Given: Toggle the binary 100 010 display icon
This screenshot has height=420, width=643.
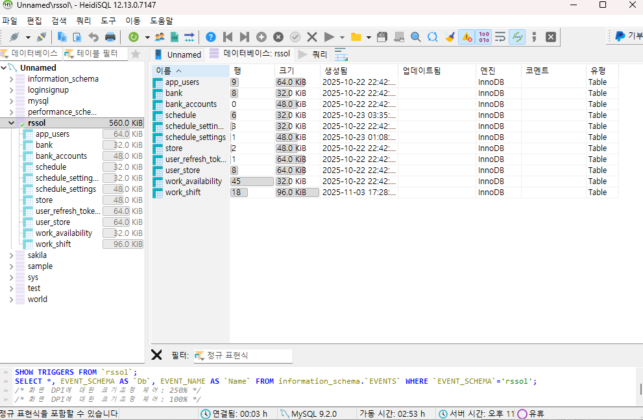Looking at the screenshot, I should [x=484, y=37].
